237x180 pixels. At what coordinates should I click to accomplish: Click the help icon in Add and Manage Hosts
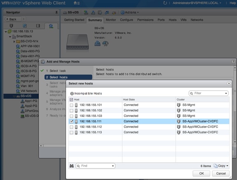pos(233,61)
